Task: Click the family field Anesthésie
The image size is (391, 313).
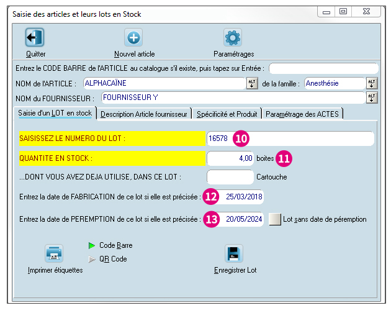Action: pos(335,83)
